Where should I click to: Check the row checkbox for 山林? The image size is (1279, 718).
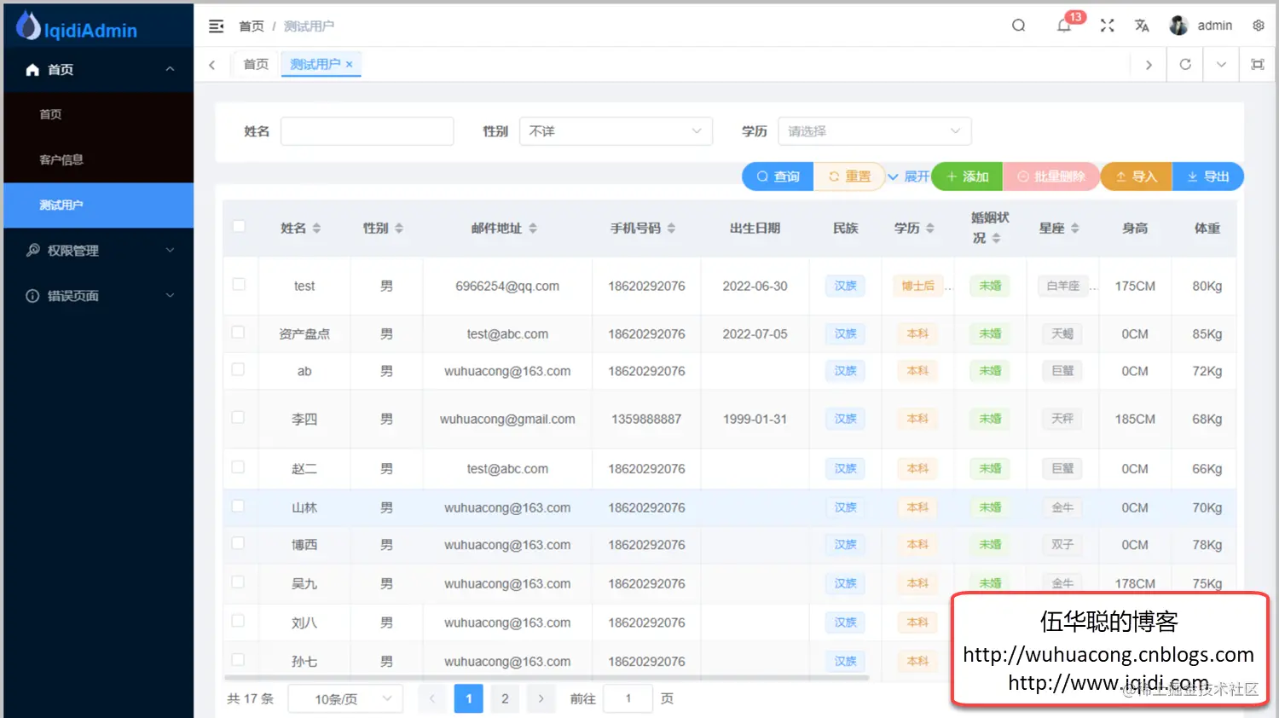click(x=239, y=507)
